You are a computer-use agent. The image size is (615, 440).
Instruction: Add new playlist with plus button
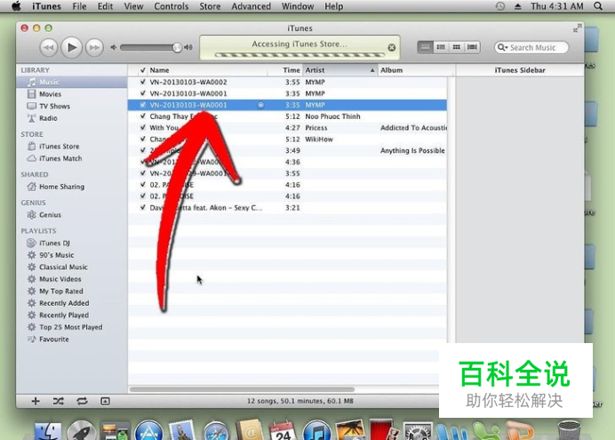pyautogui.click(x=36, y=401)
